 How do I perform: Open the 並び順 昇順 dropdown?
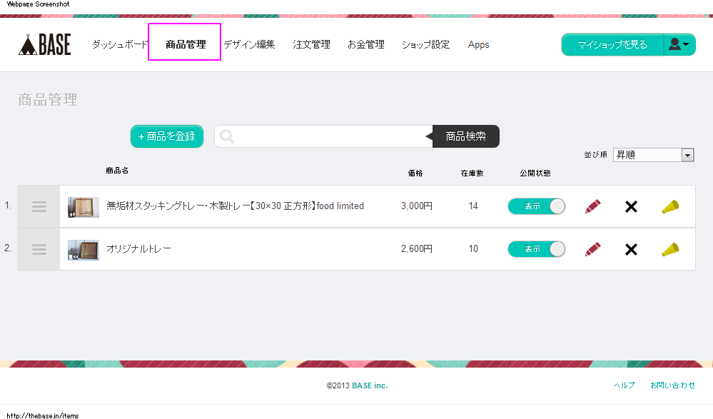(x=653, y=155)
